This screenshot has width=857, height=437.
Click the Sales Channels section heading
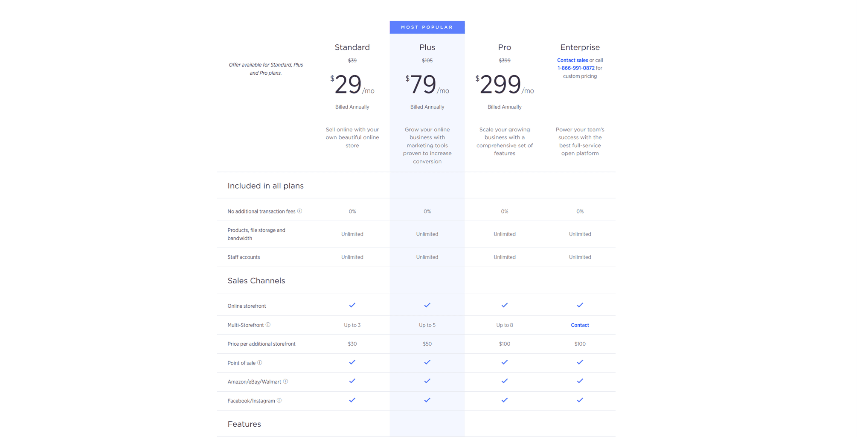coord(256,280)
